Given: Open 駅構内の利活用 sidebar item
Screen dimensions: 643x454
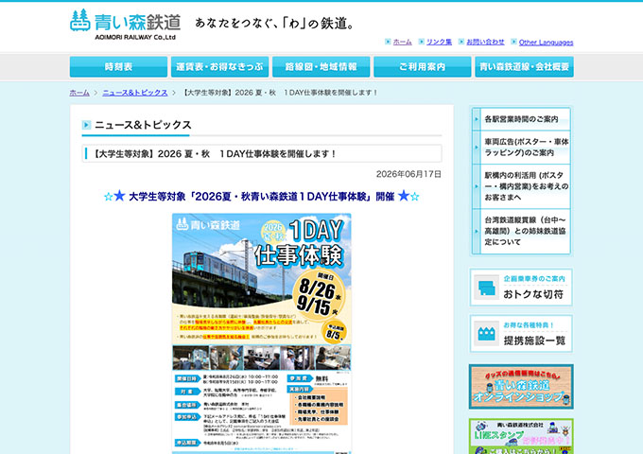Looking at the screenshot, I should [x=521, y=186].
